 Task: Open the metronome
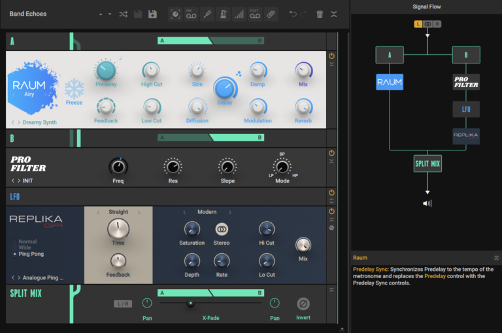pos(223,14)
